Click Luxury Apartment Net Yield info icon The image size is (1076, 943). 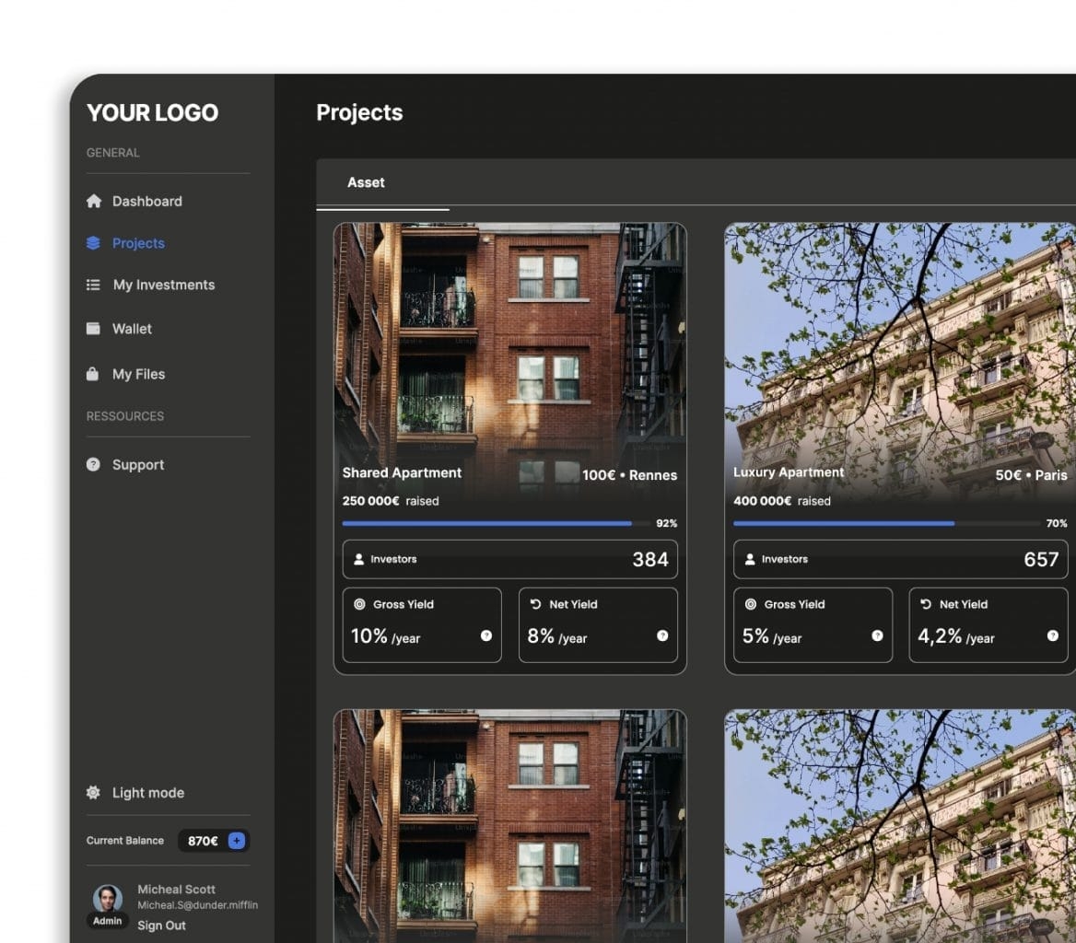point(1053,635)
